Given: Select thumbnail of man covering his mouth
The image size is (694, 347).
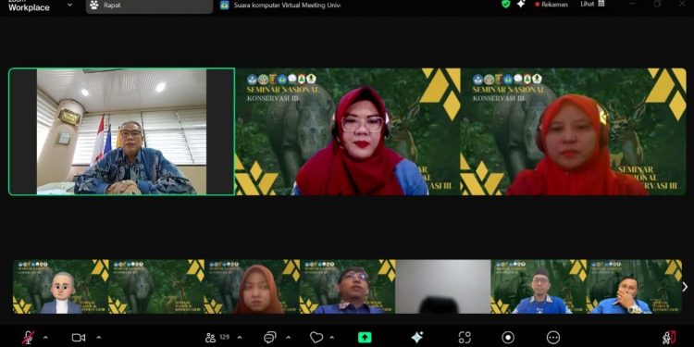Looking at the screenshot, I should (634, 286).
